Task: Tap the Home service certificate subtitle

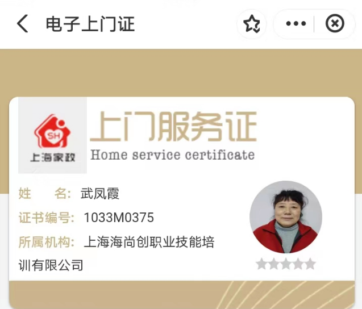Action: click(172, 154)
